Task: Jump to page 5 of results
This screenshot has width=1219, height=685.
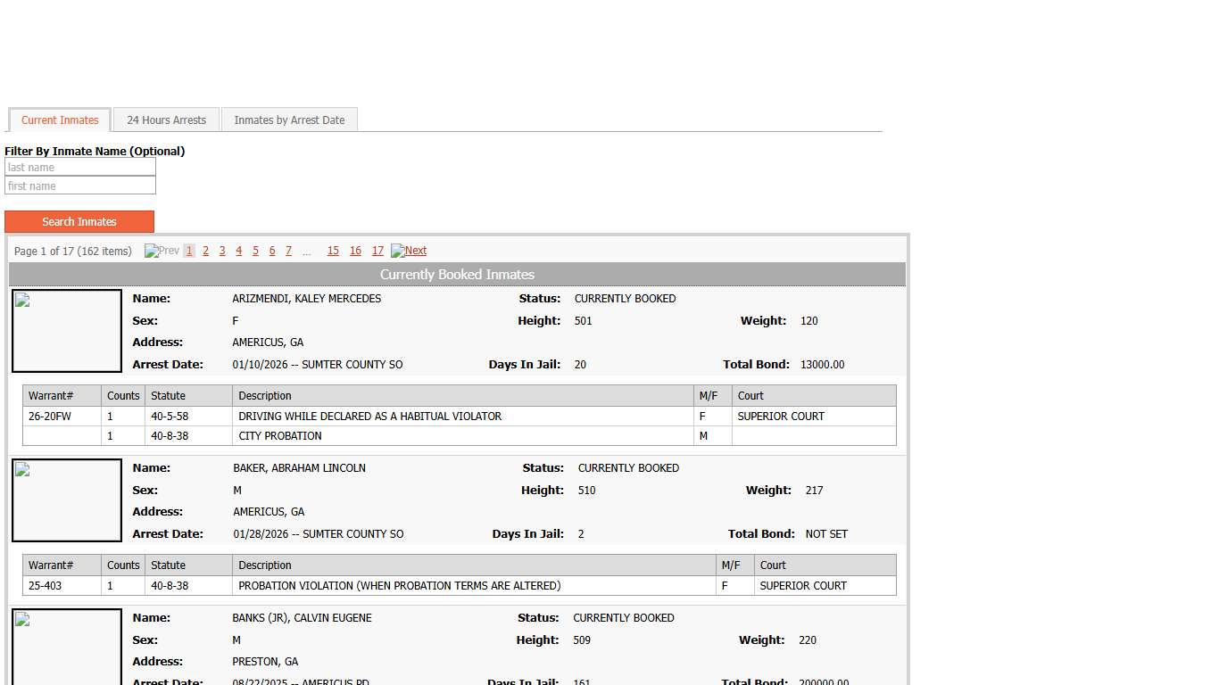Action: pos(255,252)
